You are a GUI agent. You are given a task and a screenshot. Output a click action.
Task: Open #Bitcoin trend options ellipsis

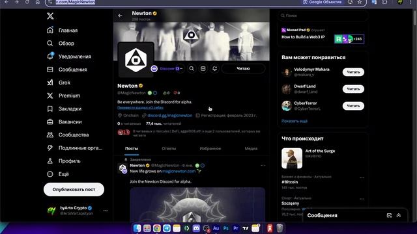point(362,177)
